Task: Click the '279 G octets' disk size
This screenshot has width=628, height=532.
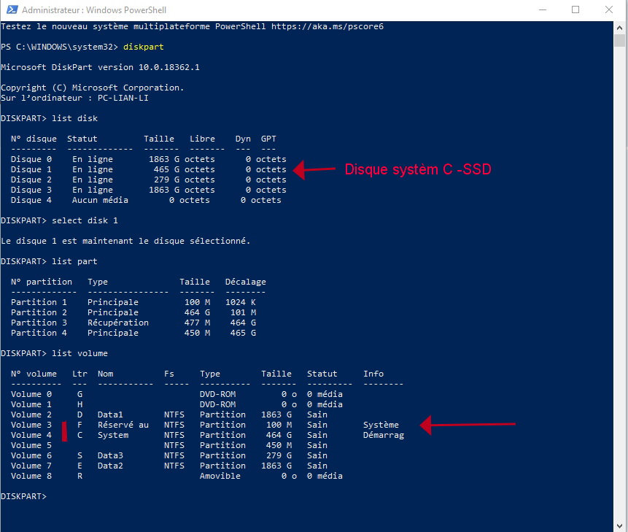Action: [185, 180]
